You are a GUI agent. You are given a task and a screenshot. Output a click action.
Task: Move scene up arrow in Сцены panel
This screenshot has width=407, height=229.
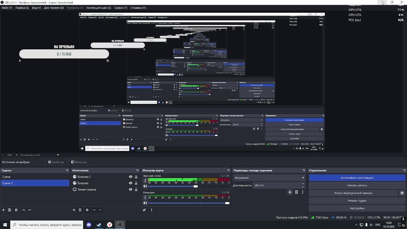[24, 210]
